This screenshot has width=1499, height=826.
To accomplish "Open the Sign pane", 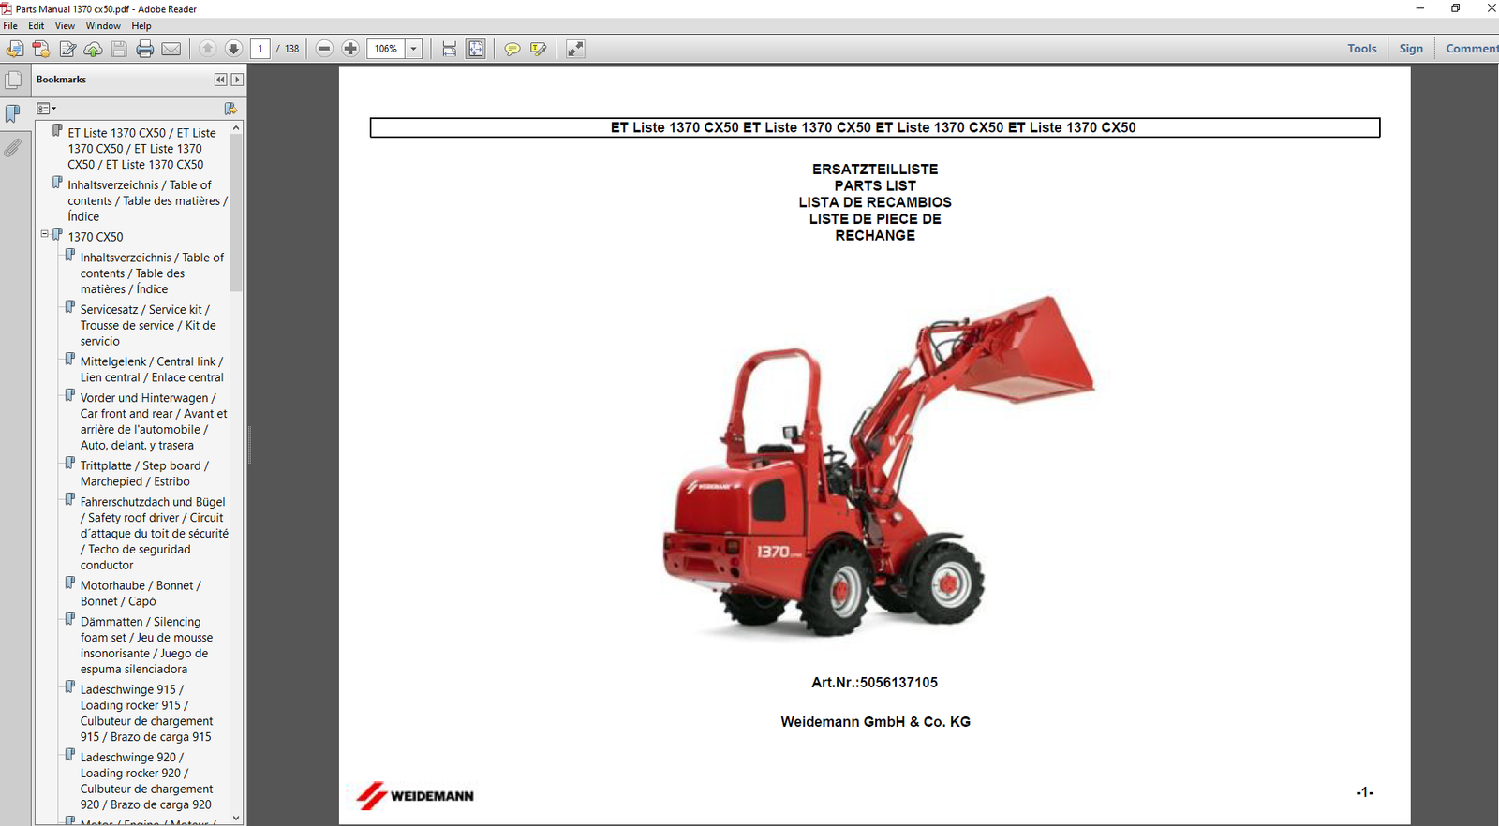I will 1411,49.
